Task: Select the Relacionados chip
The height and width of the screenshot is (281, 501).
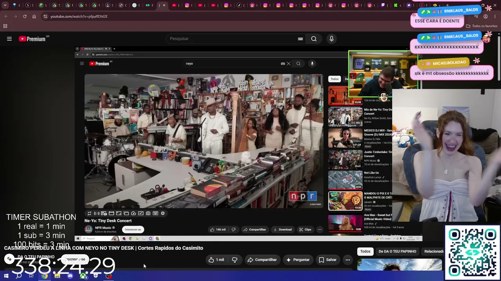Action: tap(434, 251)
